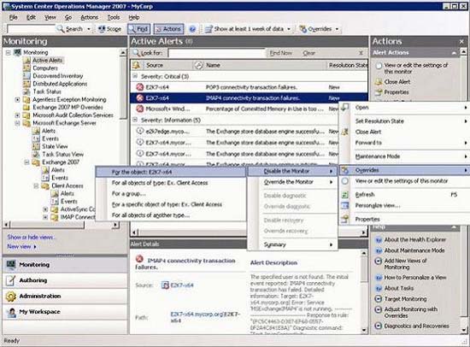Switch to Administration workspace

point(65,296)
